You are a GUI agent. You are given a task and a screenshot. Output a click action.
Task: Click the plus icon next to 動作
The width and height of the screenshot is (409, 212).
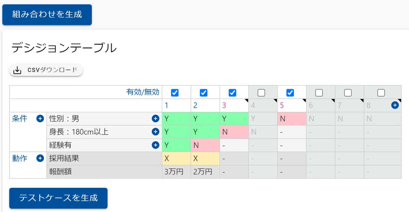[x=40, y=158]
